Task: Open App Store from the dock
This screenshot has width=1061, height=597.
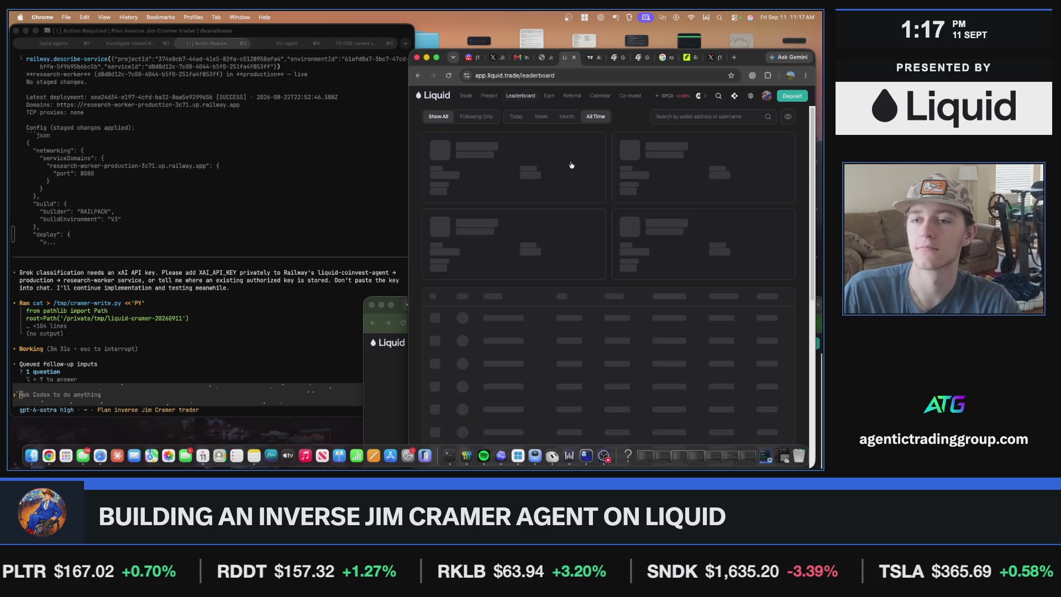Action: tap(391, 455)
